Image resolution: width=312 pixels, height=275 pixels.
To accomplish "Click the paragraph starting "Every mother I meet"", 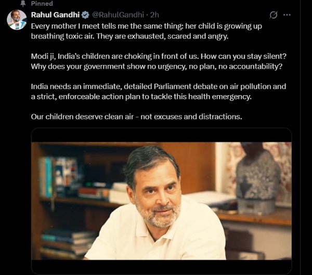I will click(156, 30).
